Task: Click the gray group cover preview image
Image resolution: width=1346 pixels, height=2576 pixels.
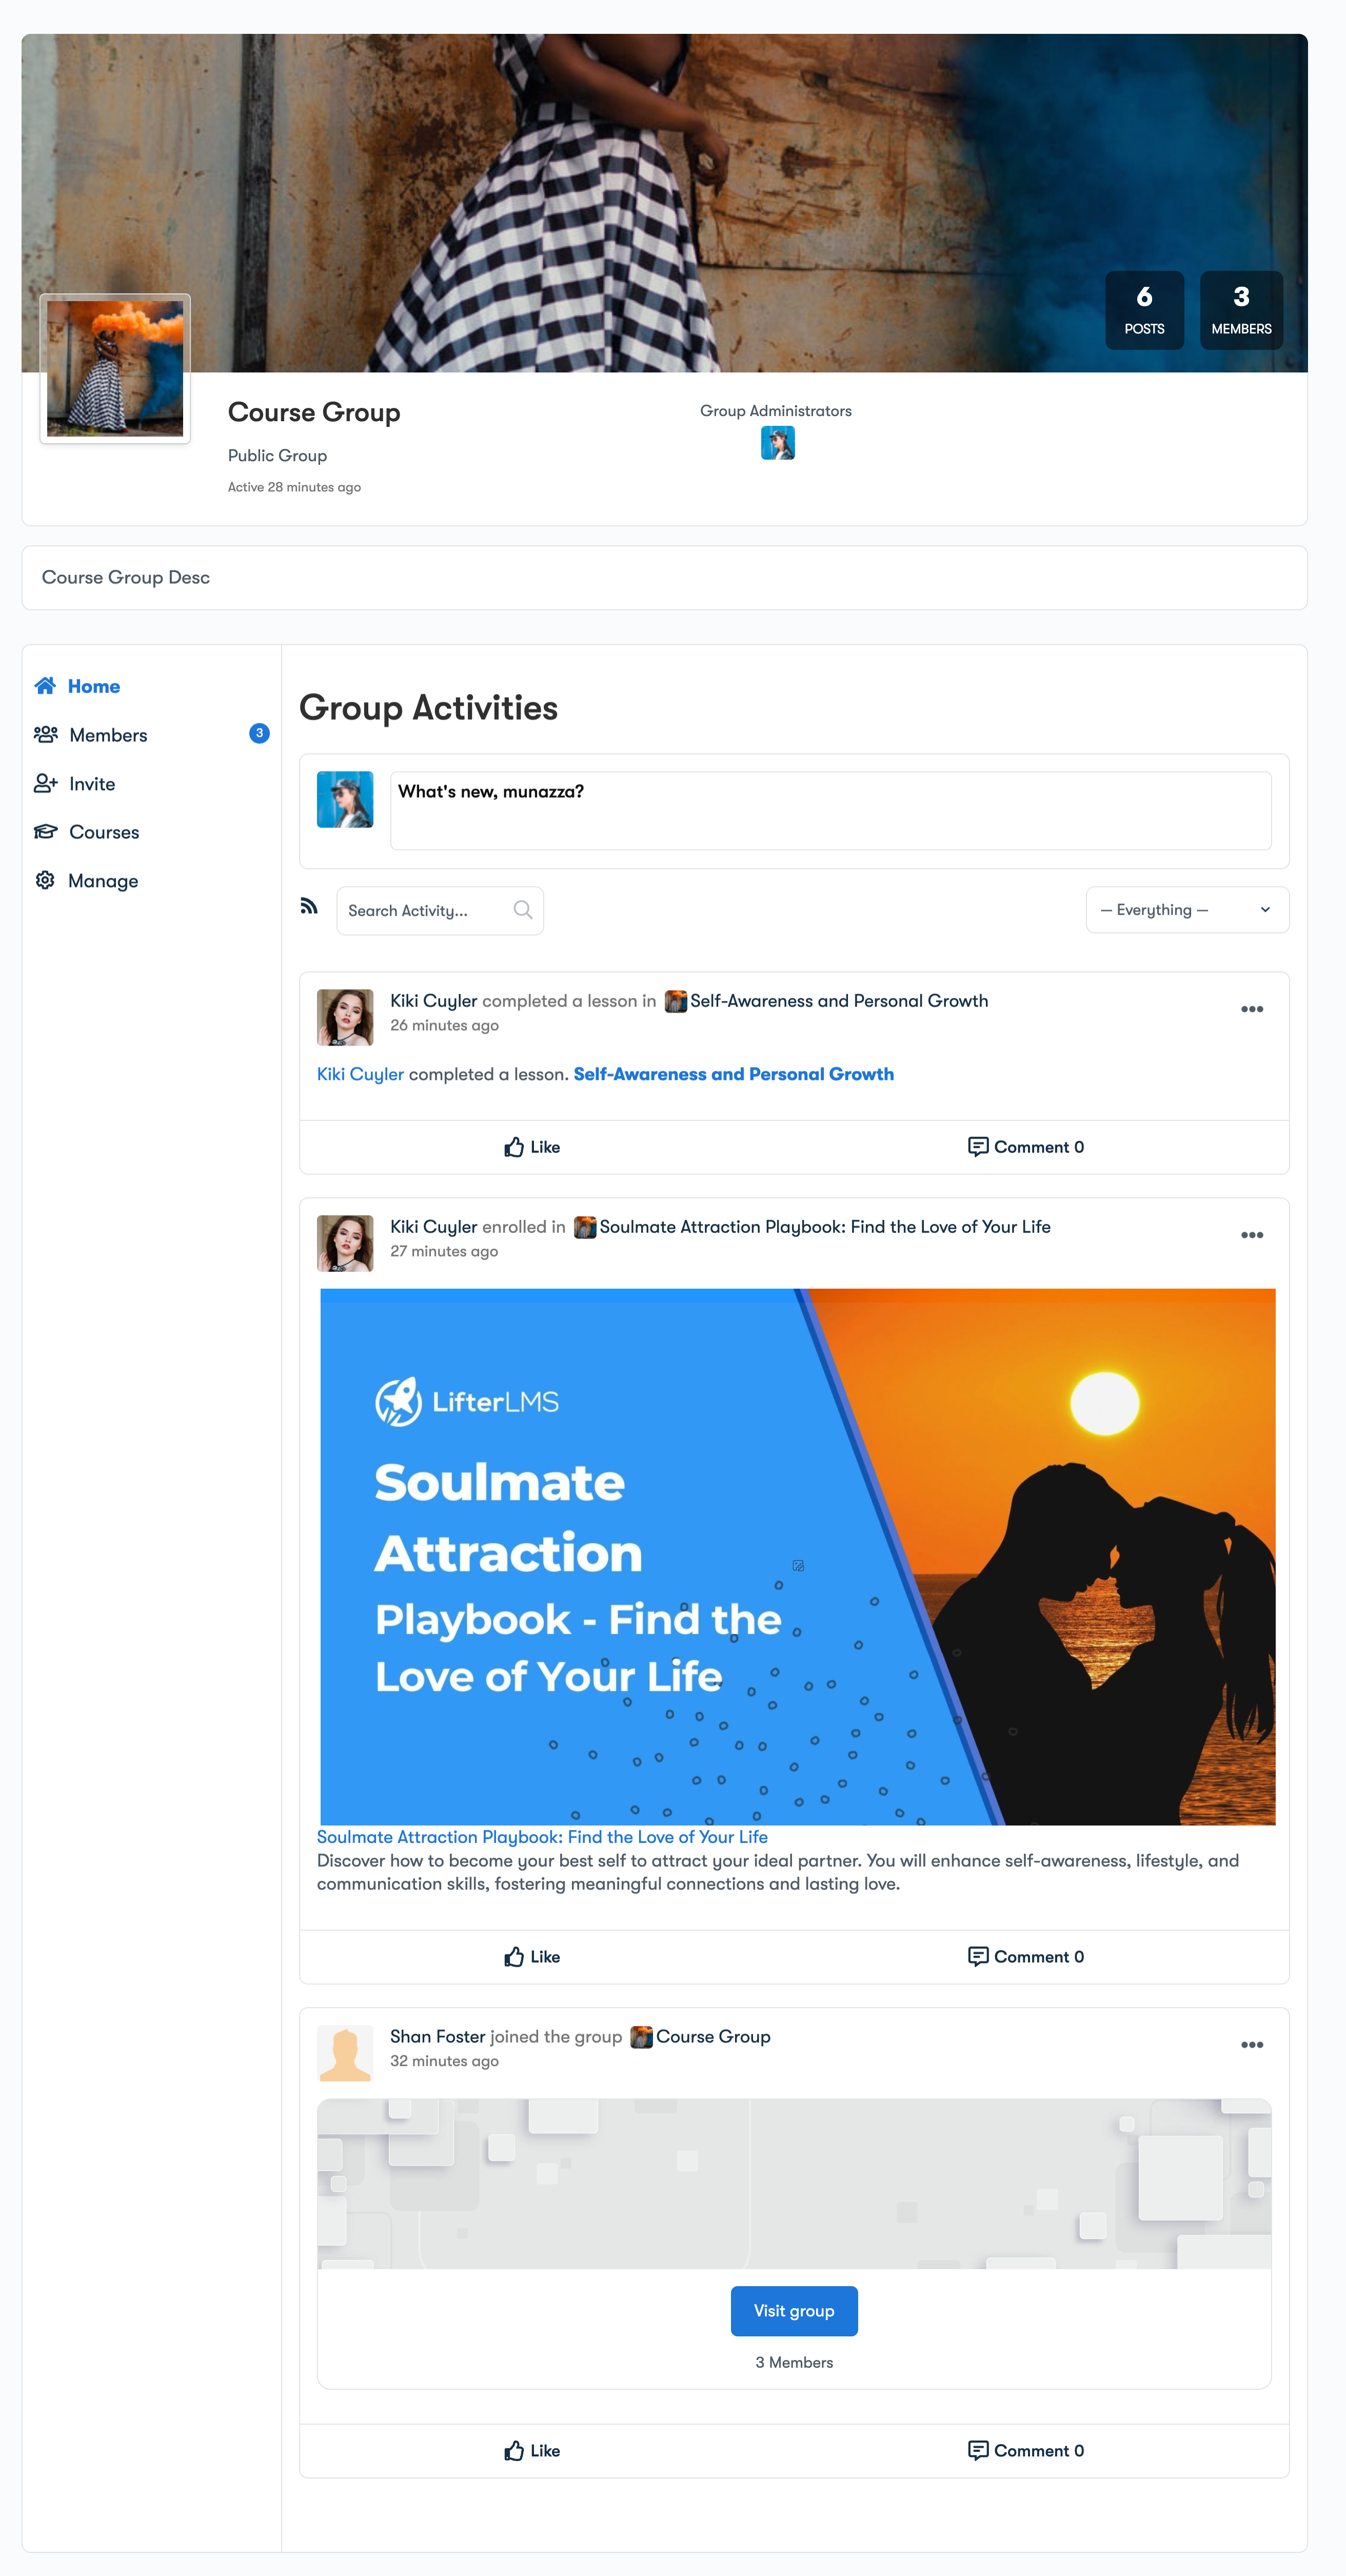Action: point(794,2184)
